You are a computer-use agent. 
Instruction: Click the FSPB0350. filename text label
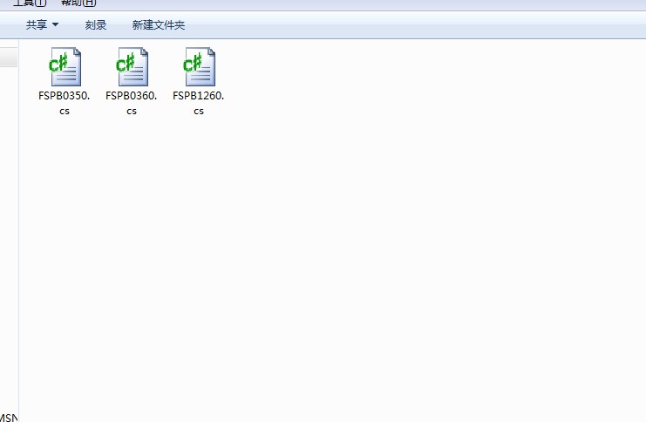[x=64, y=96]
